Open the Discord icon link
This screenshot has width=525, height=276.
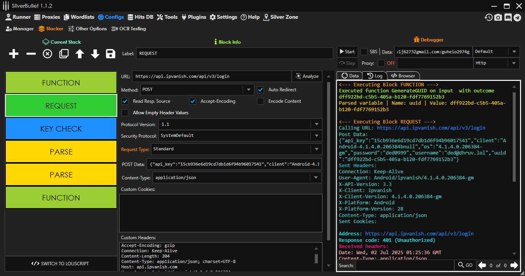(508, 17)
